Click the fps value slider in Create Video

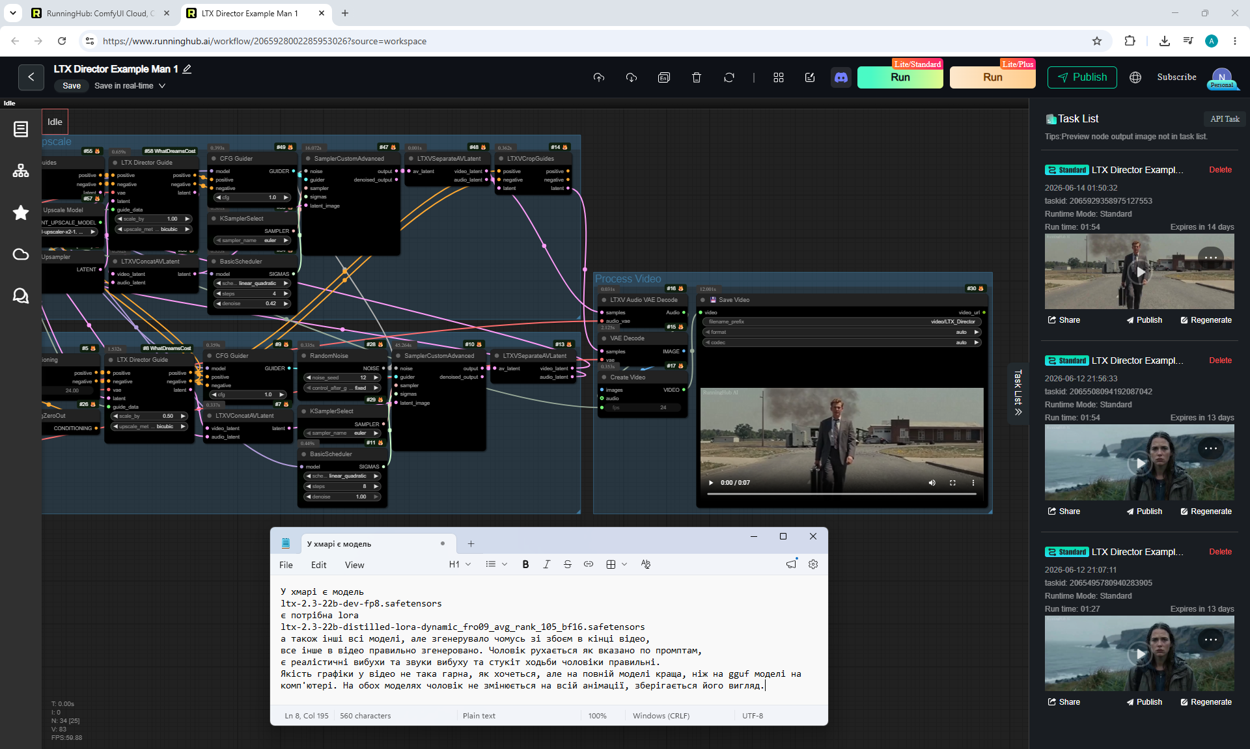click(641, 408)
